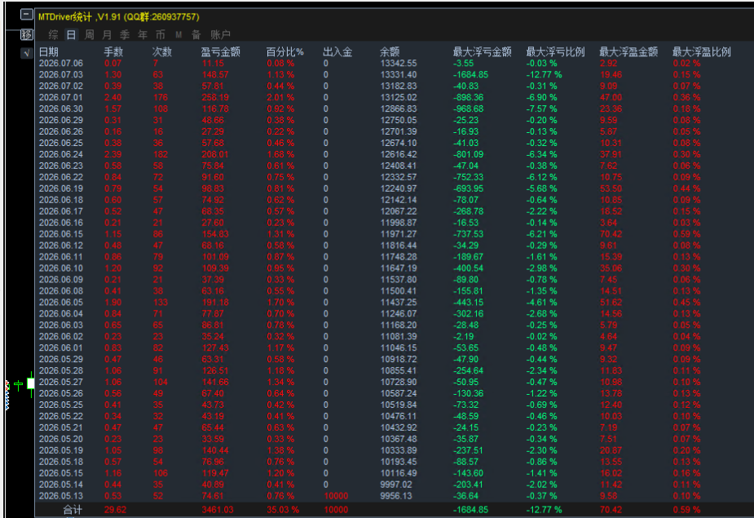Image resolution: width=754 pixels, height=518 pixels.
Task: Open the 月 monthly statistics tab
Action: (107, 34)
